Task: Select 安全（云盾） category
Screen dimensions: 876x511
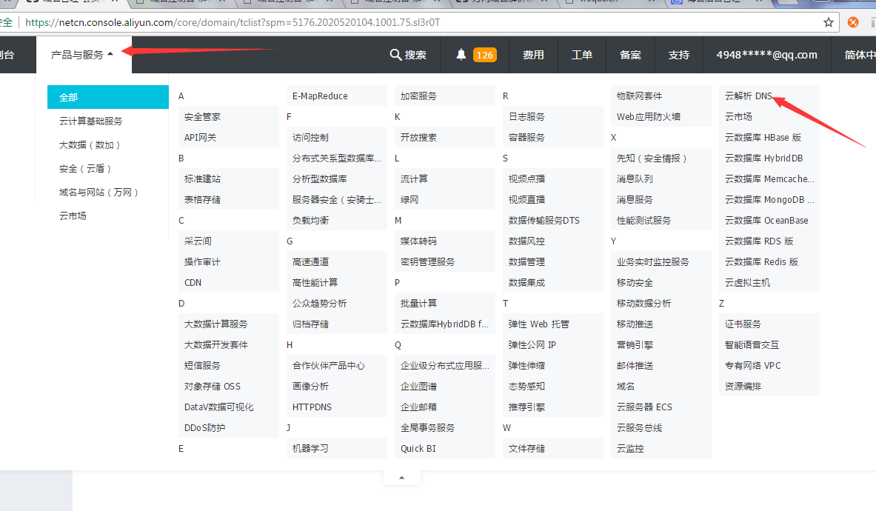Action: (85, 169)
